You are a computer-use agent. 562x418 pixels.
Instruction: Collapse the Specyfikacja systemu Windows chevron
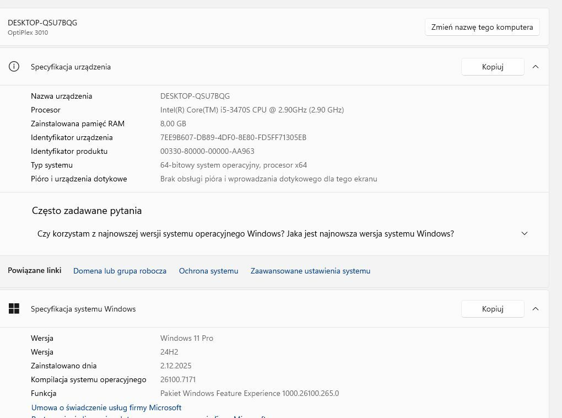click(x=535, y=309)
